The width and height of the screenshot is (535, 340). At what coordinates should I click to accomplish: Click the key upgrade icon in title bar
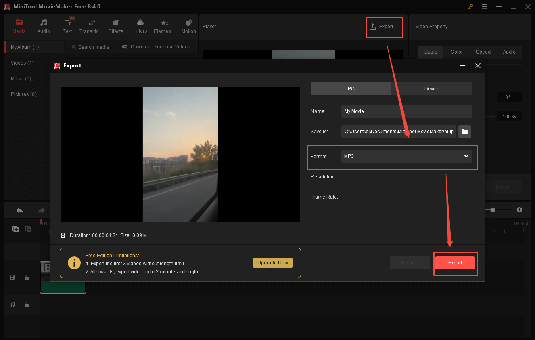tap(470, 6)
